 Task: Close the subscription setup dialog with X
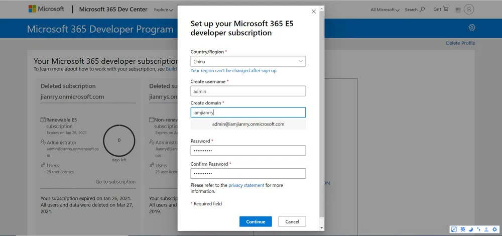coord(314,12)
